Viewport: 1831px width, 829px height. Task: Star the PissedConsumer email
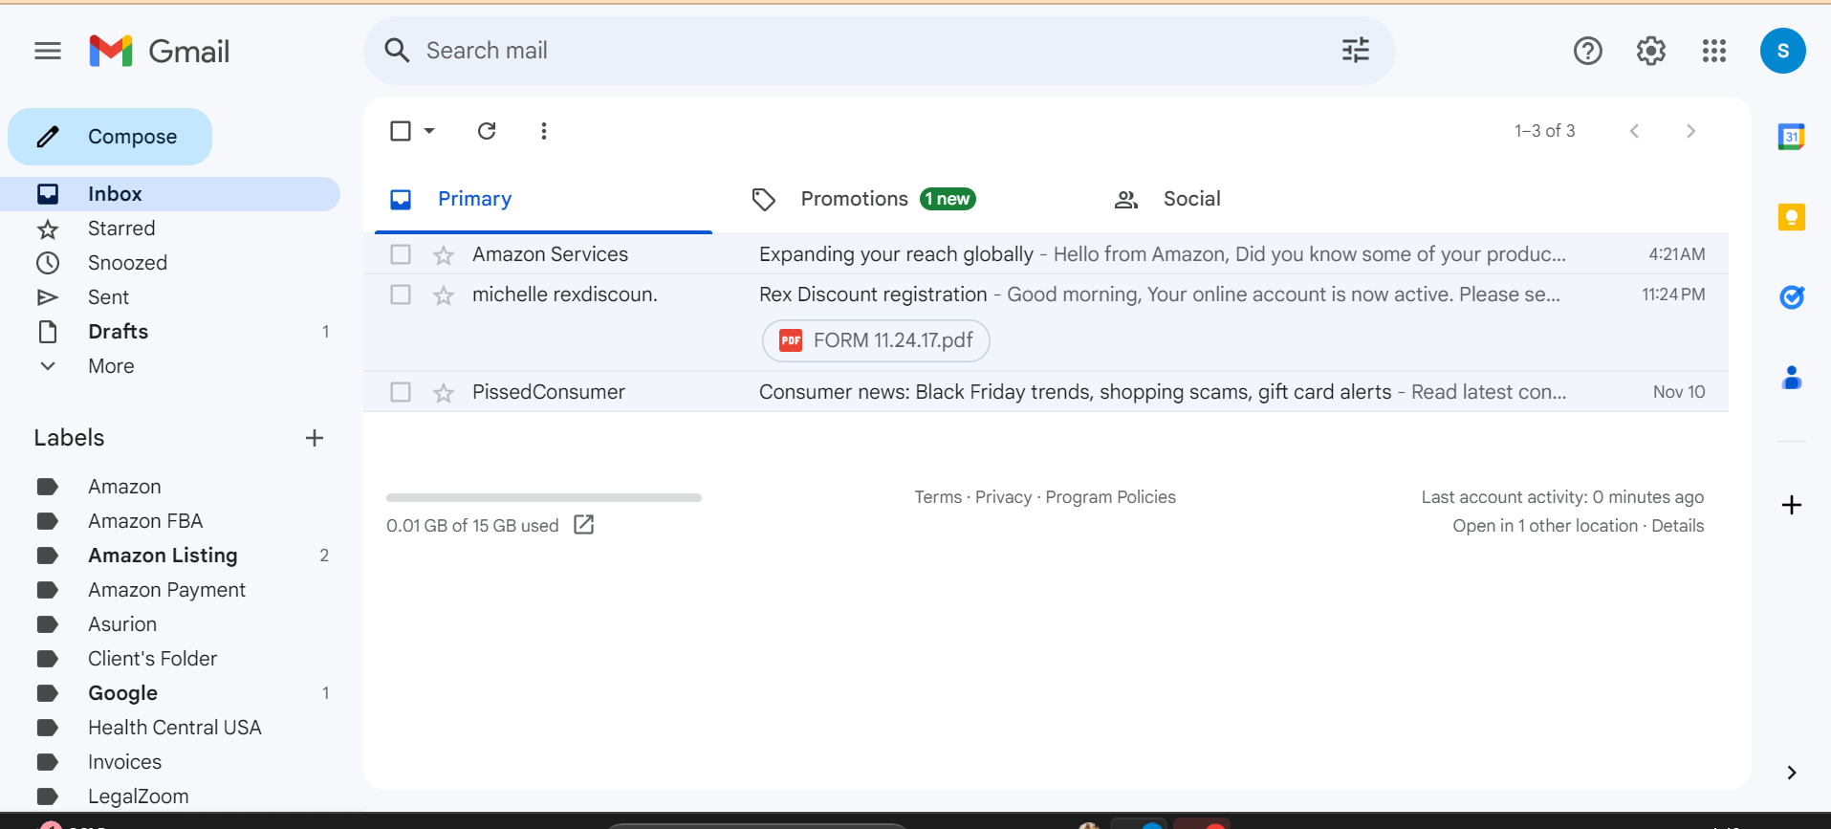(x=444, y=393)
